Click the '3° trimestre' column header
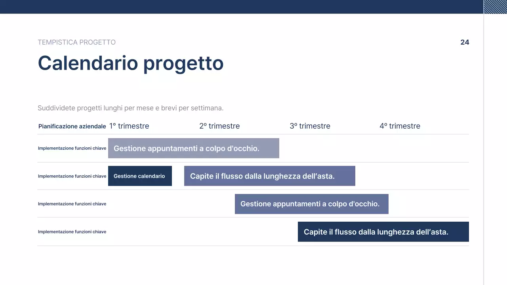 pyautogui.click(x=310, y=126)
